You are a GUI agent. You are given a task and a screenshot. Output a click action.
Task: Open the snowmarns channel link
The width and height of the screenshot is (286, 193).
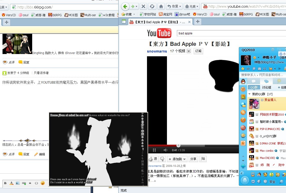[157, 51]
